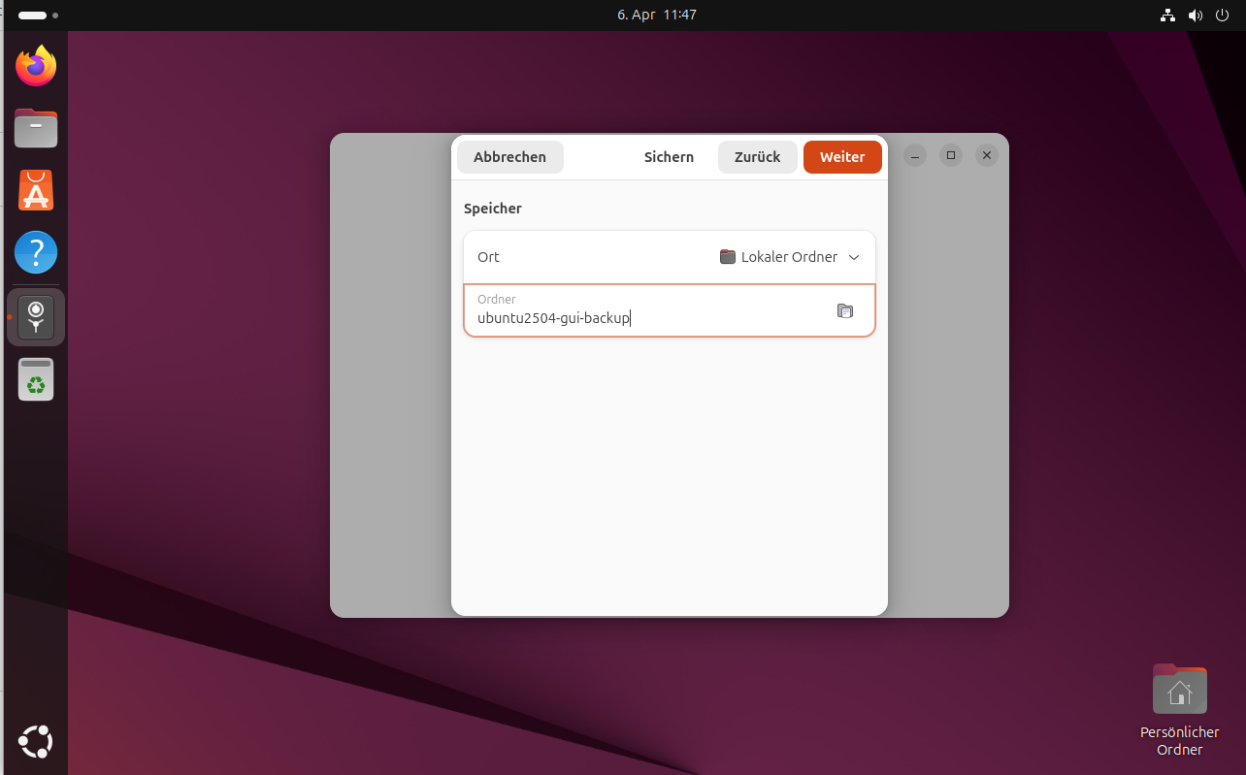Click the volume speaker icon
Screen dimensions: 1246x775
pyautogui.click(x=1195, y=16)
